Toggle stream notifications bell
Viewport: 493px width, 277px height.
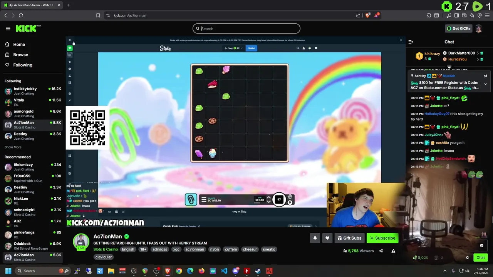click(x=315, y=238)
